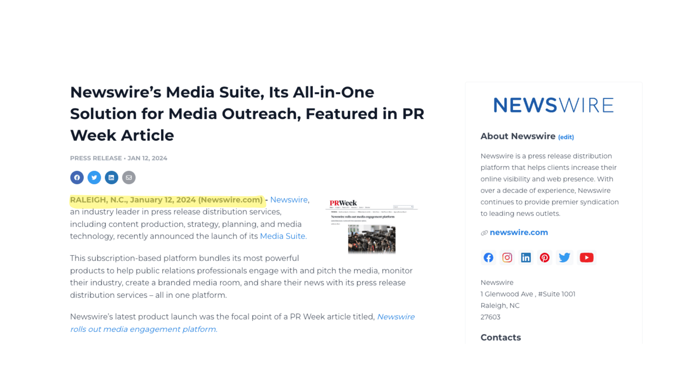Click the 'About Newswire' heading
Image resolution: width=696 pixels, height=391 pixels.
(518, 136)
